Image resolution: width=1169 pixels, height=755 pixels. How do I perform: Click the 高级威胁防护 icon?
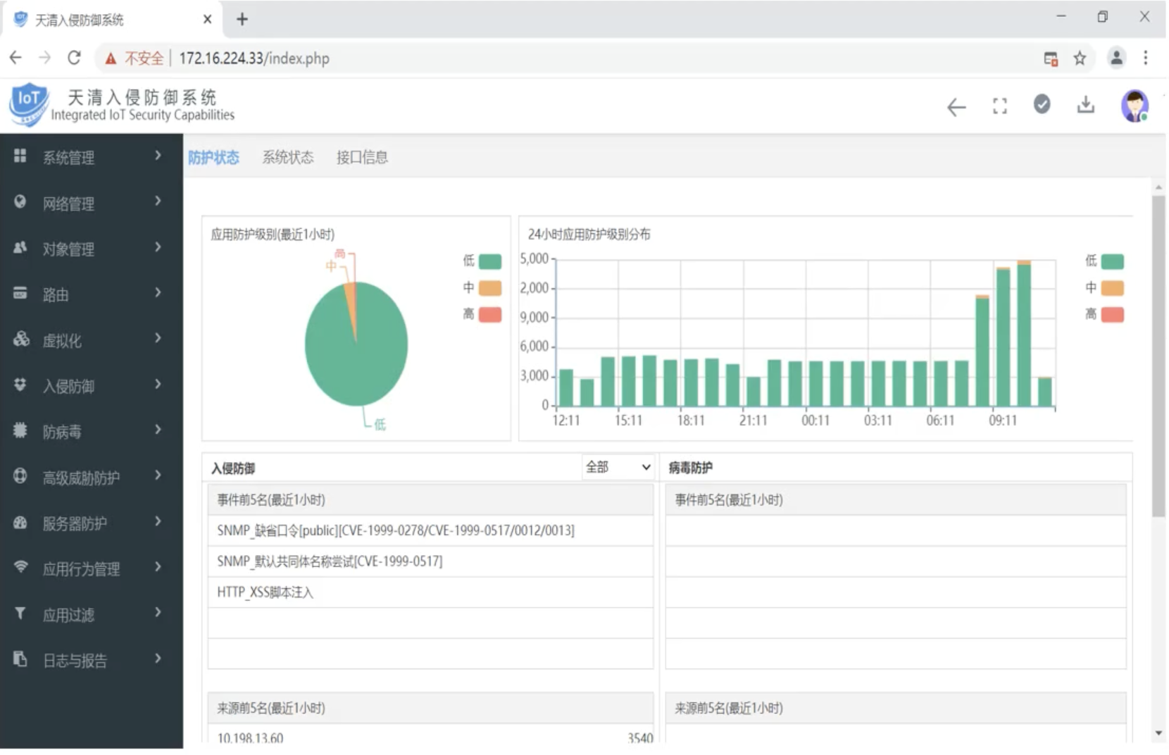coord(20,475)
